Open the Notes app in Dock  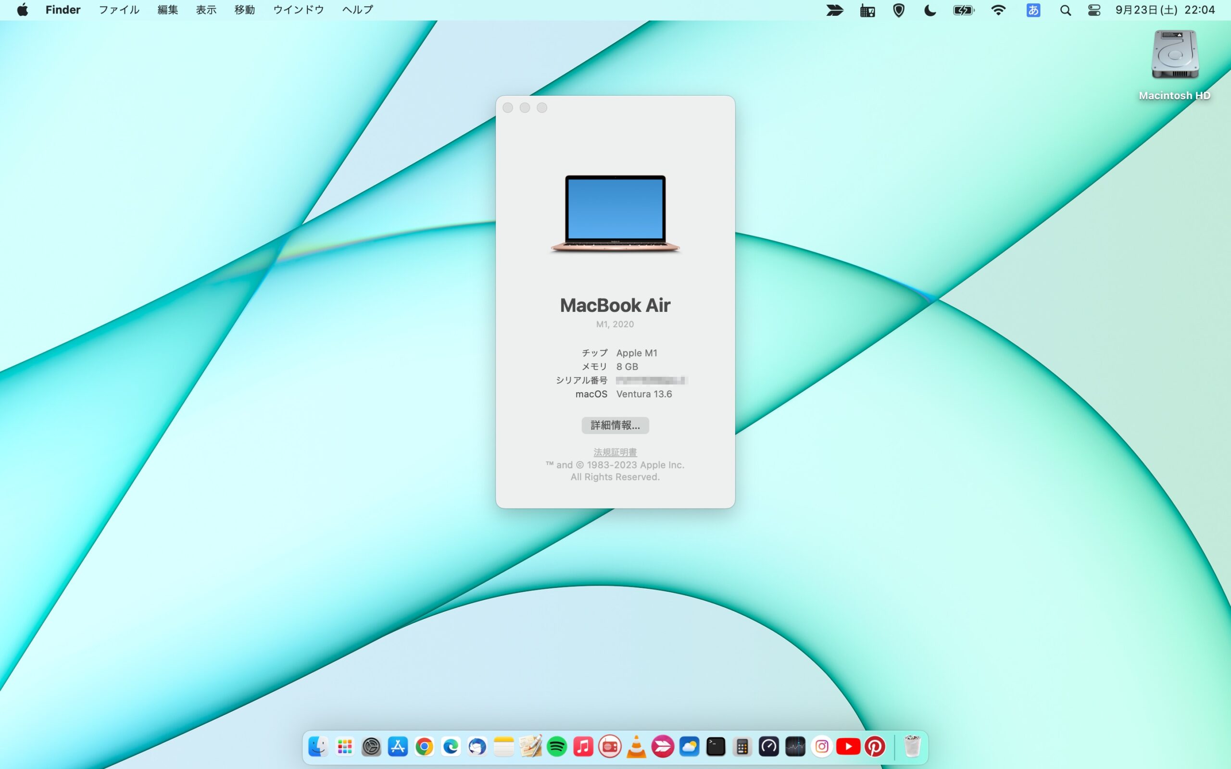(x=503, y=746)
